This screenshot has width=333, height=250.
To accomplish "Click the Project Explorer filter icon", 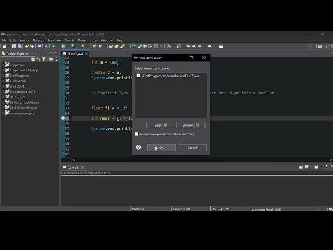I will (x=44, y=59).
